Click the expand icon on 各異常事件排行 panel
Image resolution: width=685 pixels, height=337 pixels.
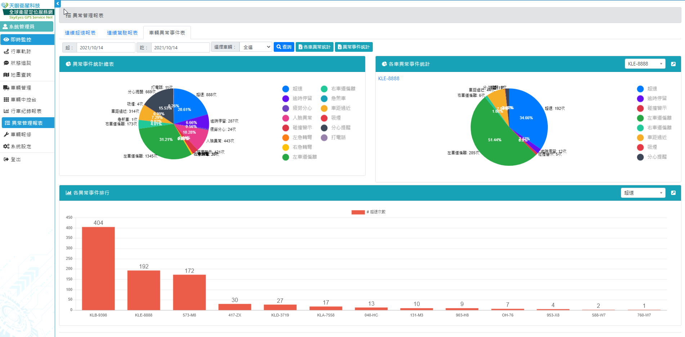coord(673,193)
